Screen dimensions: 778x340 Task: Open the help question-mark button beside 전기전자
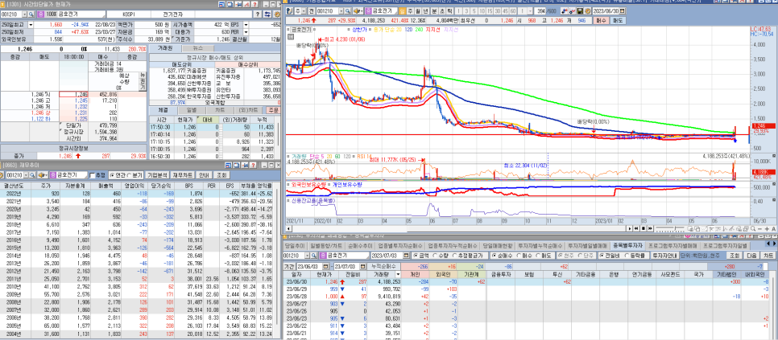click(258, 14)
